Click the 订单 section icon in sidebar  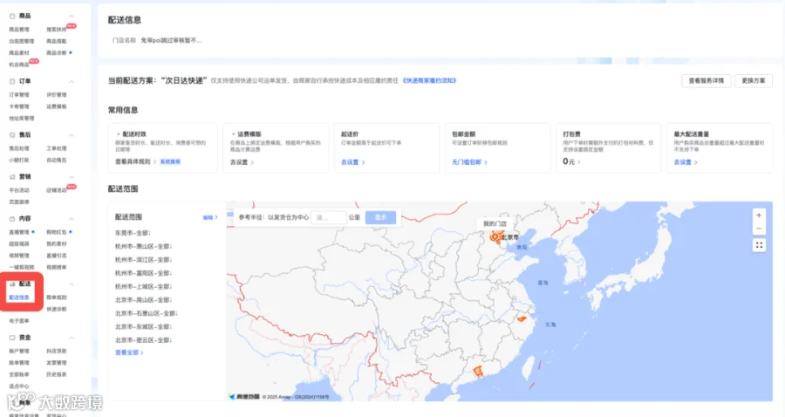click(12, 81)
